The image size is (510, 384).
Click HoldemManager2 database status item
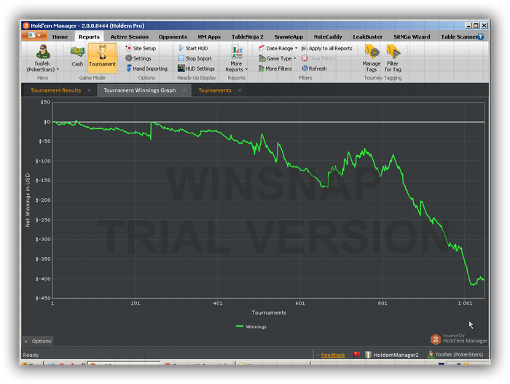coord(392,355)
